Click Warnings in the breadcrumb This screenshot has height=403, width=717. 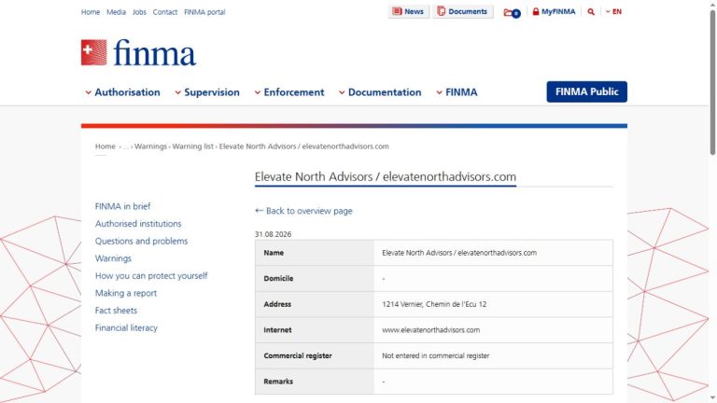(x=150, y=146)
